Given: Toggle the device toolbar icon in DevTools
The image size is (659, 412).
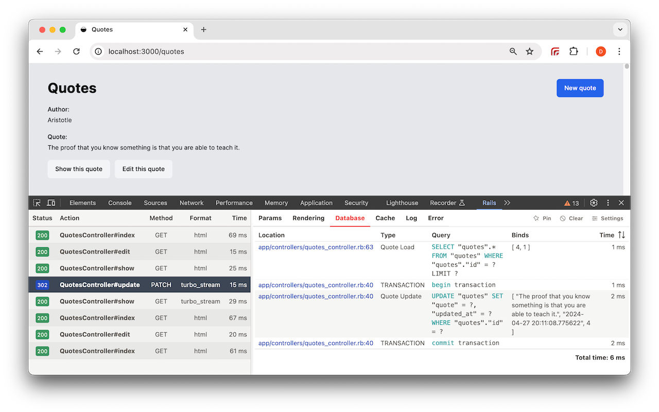Looking at the screenshot, I should [x=50, y=202].
